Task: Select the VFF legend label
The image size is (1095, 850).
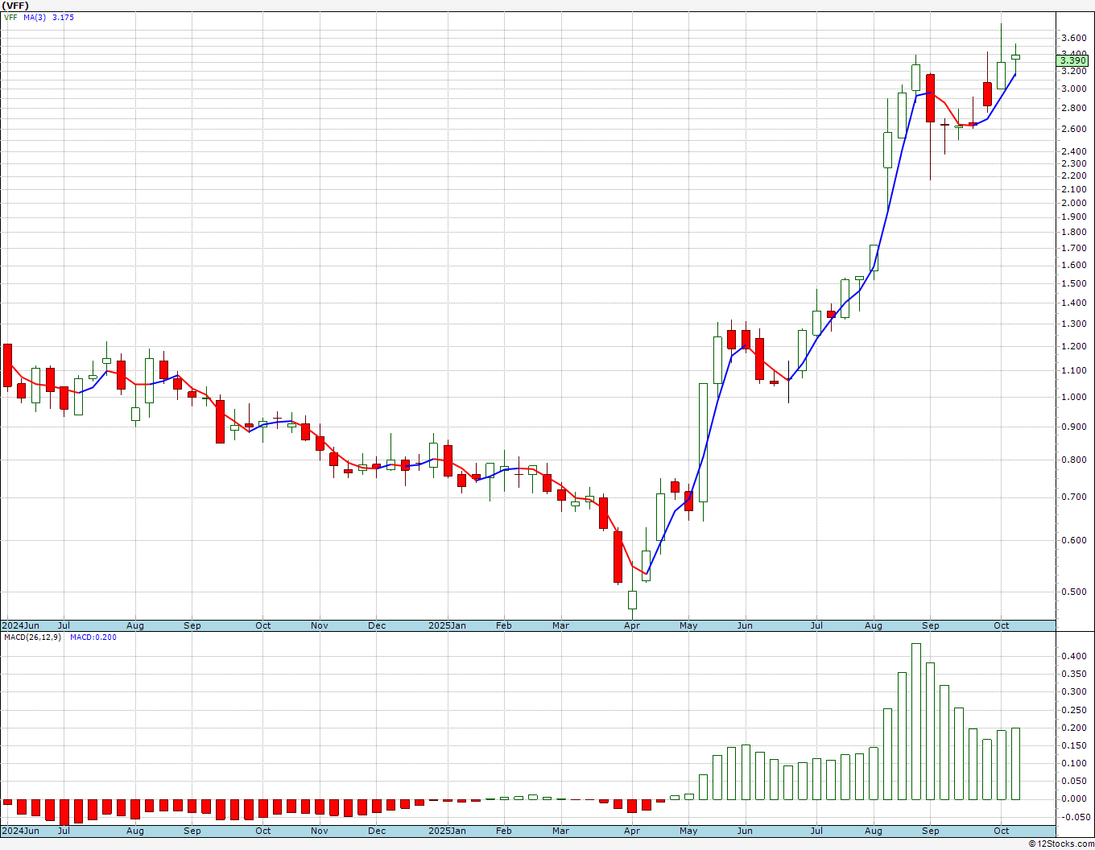Action: tap(10, 17)
